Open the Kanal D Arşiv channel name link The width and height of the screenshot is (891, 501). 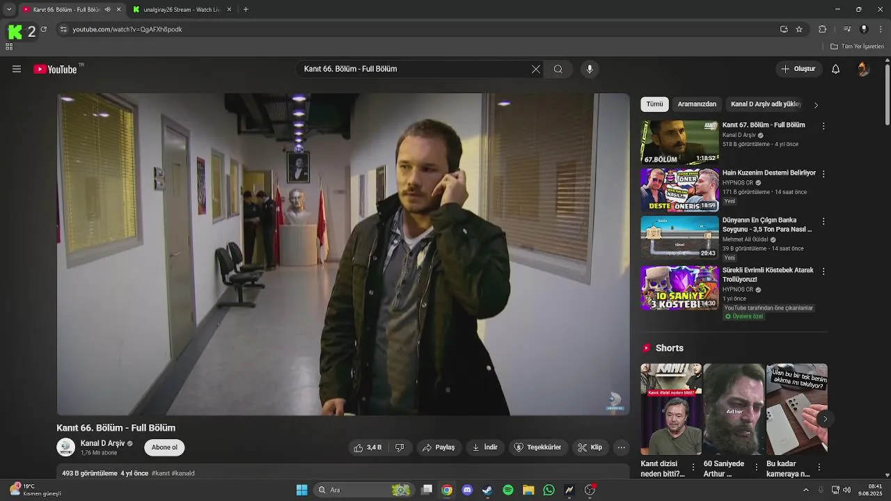(x=102, y=443)
